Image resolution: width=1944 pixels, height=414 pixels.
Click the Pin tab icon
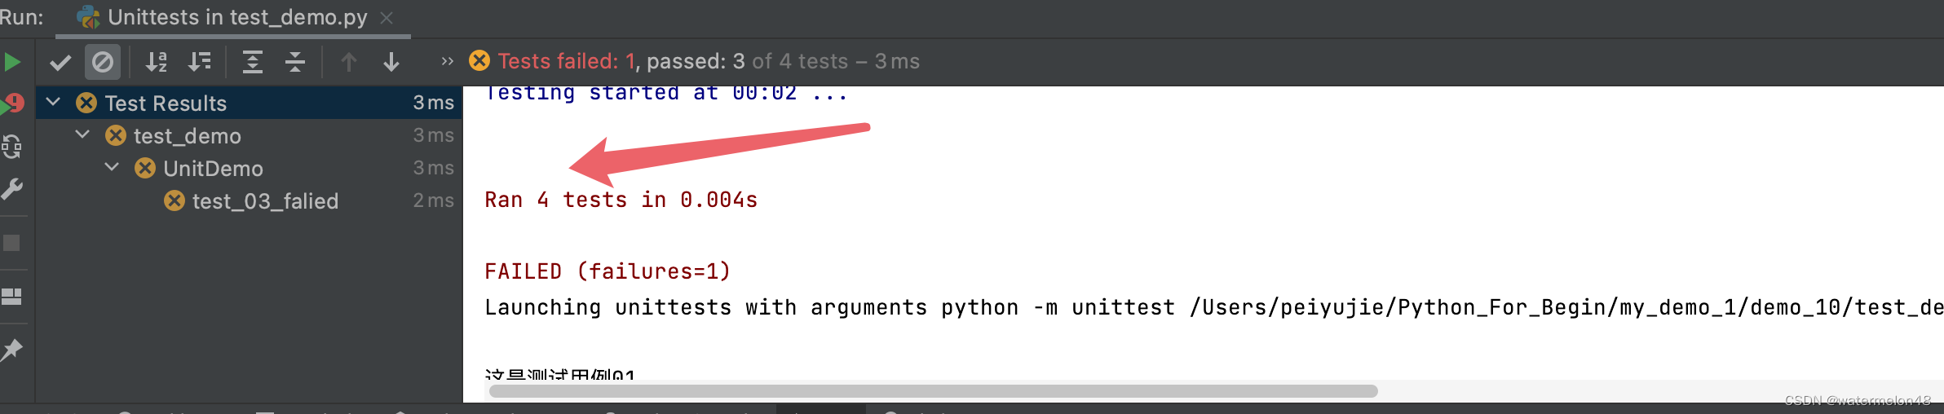[x=11, y=350]
